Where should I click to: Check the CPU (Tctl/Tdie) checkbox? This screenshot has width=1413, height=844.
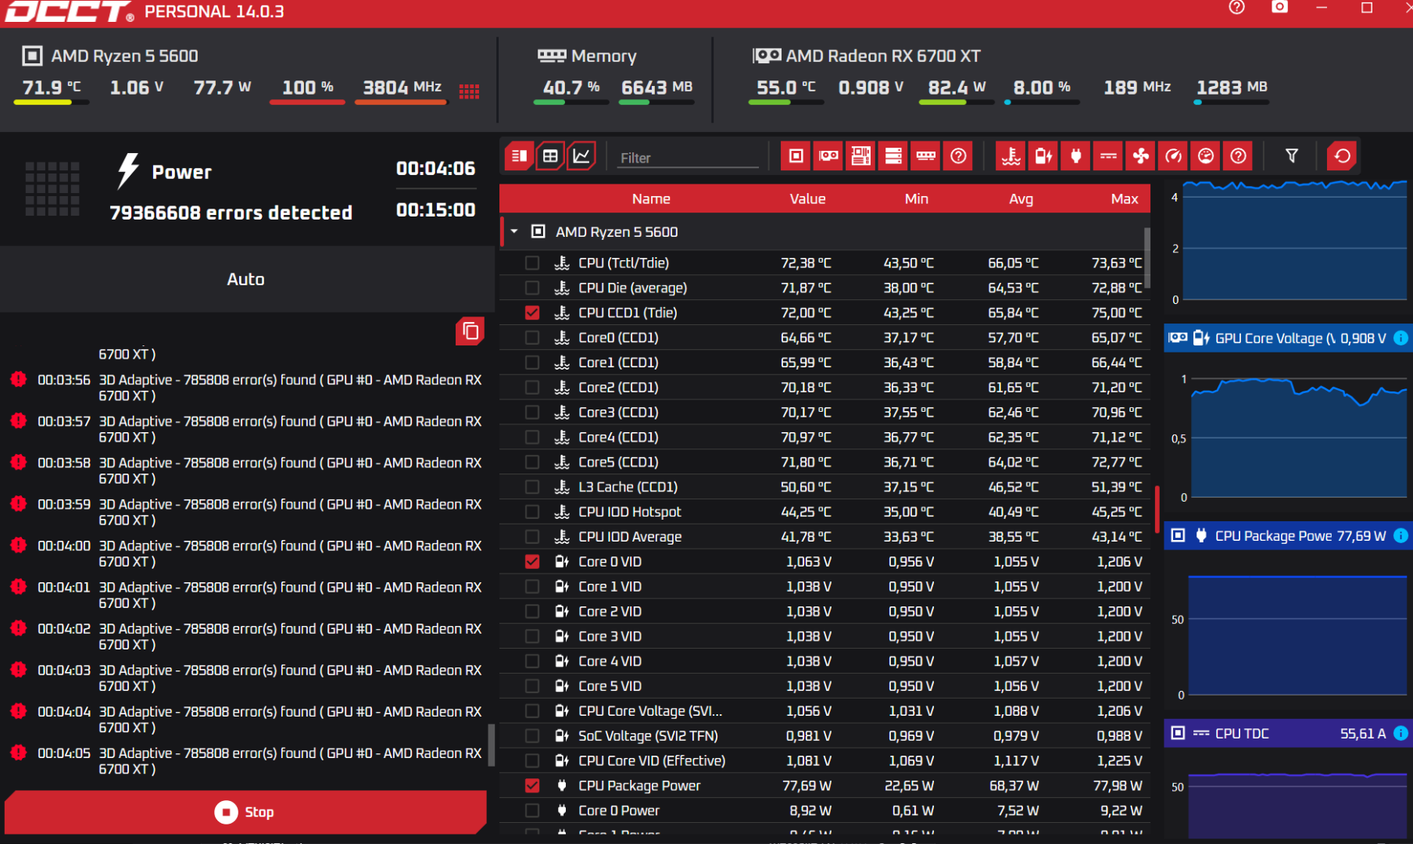[532, 263]
